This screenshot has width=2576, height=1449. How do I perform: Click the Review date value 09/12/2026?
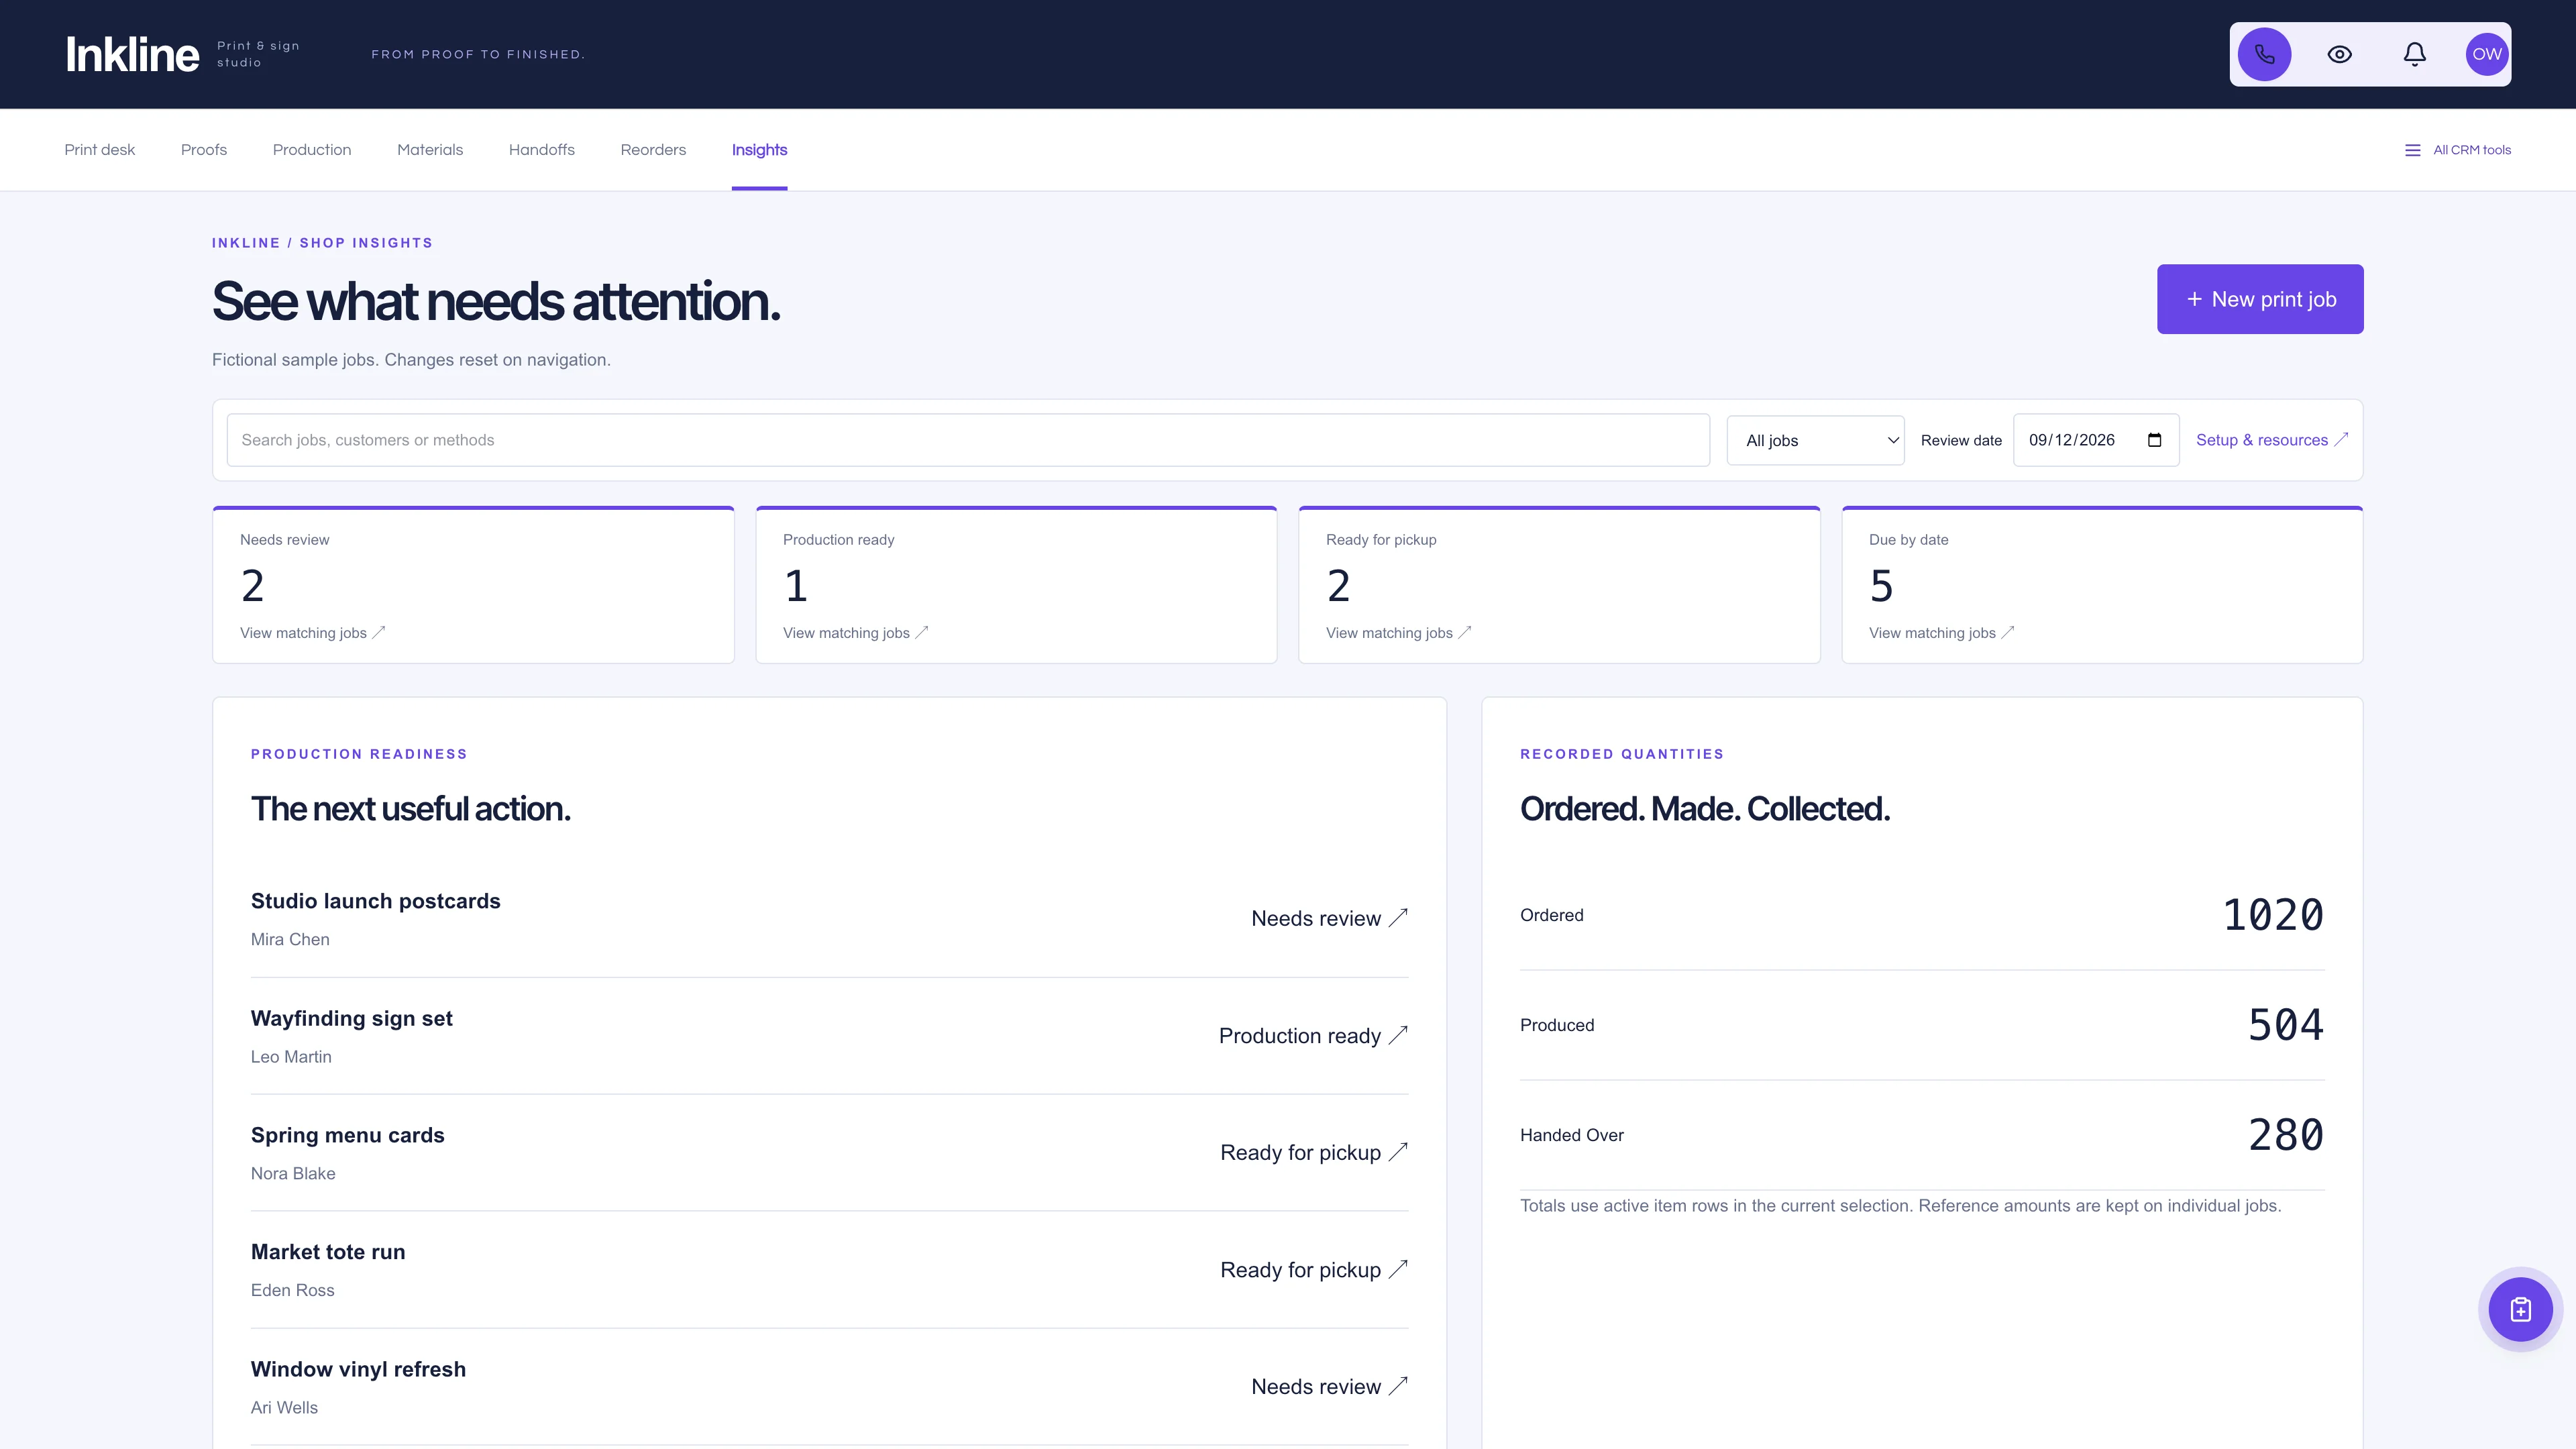[2071, 440]
